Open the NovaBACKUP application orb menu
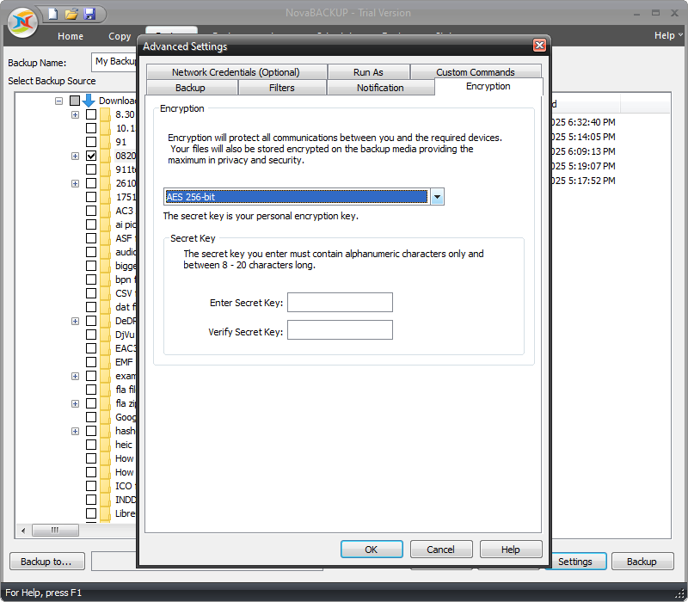 click(22, 22)
